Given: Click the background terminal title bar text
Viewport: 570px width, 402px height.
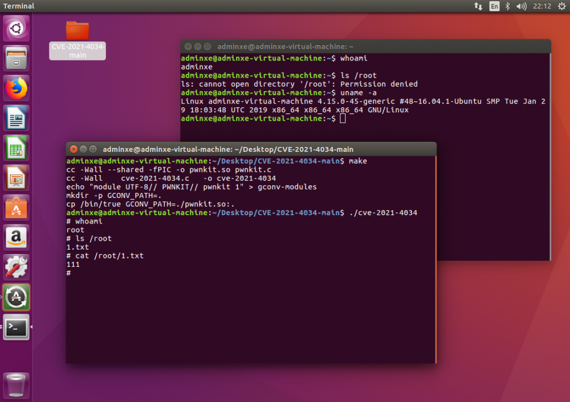Looking at the screenshot, I should (x=286, y=47).
